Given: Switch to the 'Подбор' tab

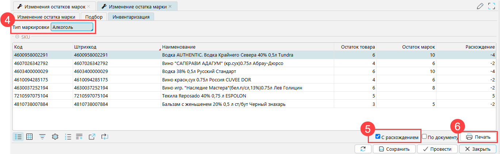Looking at the screenshot, I should click(x=94, y=17).
